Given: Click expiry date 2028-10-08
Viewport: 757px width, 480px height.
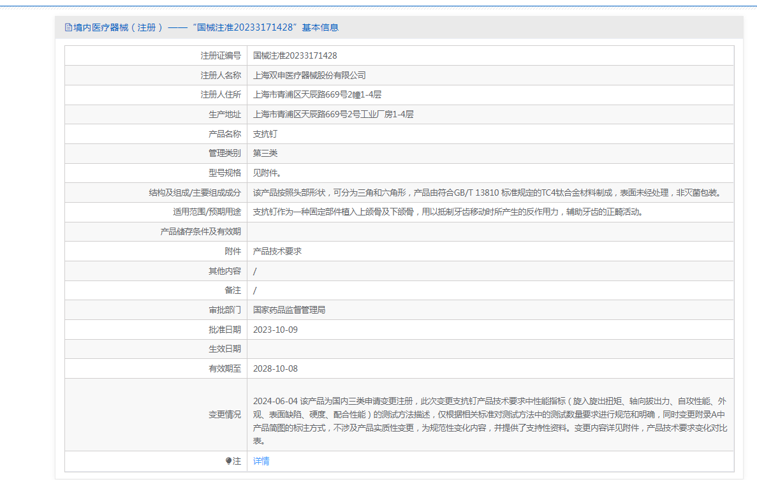Looking at the screenshot, I should click(x=275, y=368).
